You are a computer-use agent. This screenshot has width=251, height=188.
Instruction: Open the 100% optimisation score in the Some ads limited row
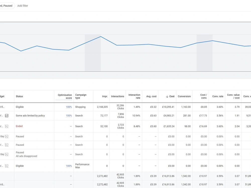tap(69, 116)
